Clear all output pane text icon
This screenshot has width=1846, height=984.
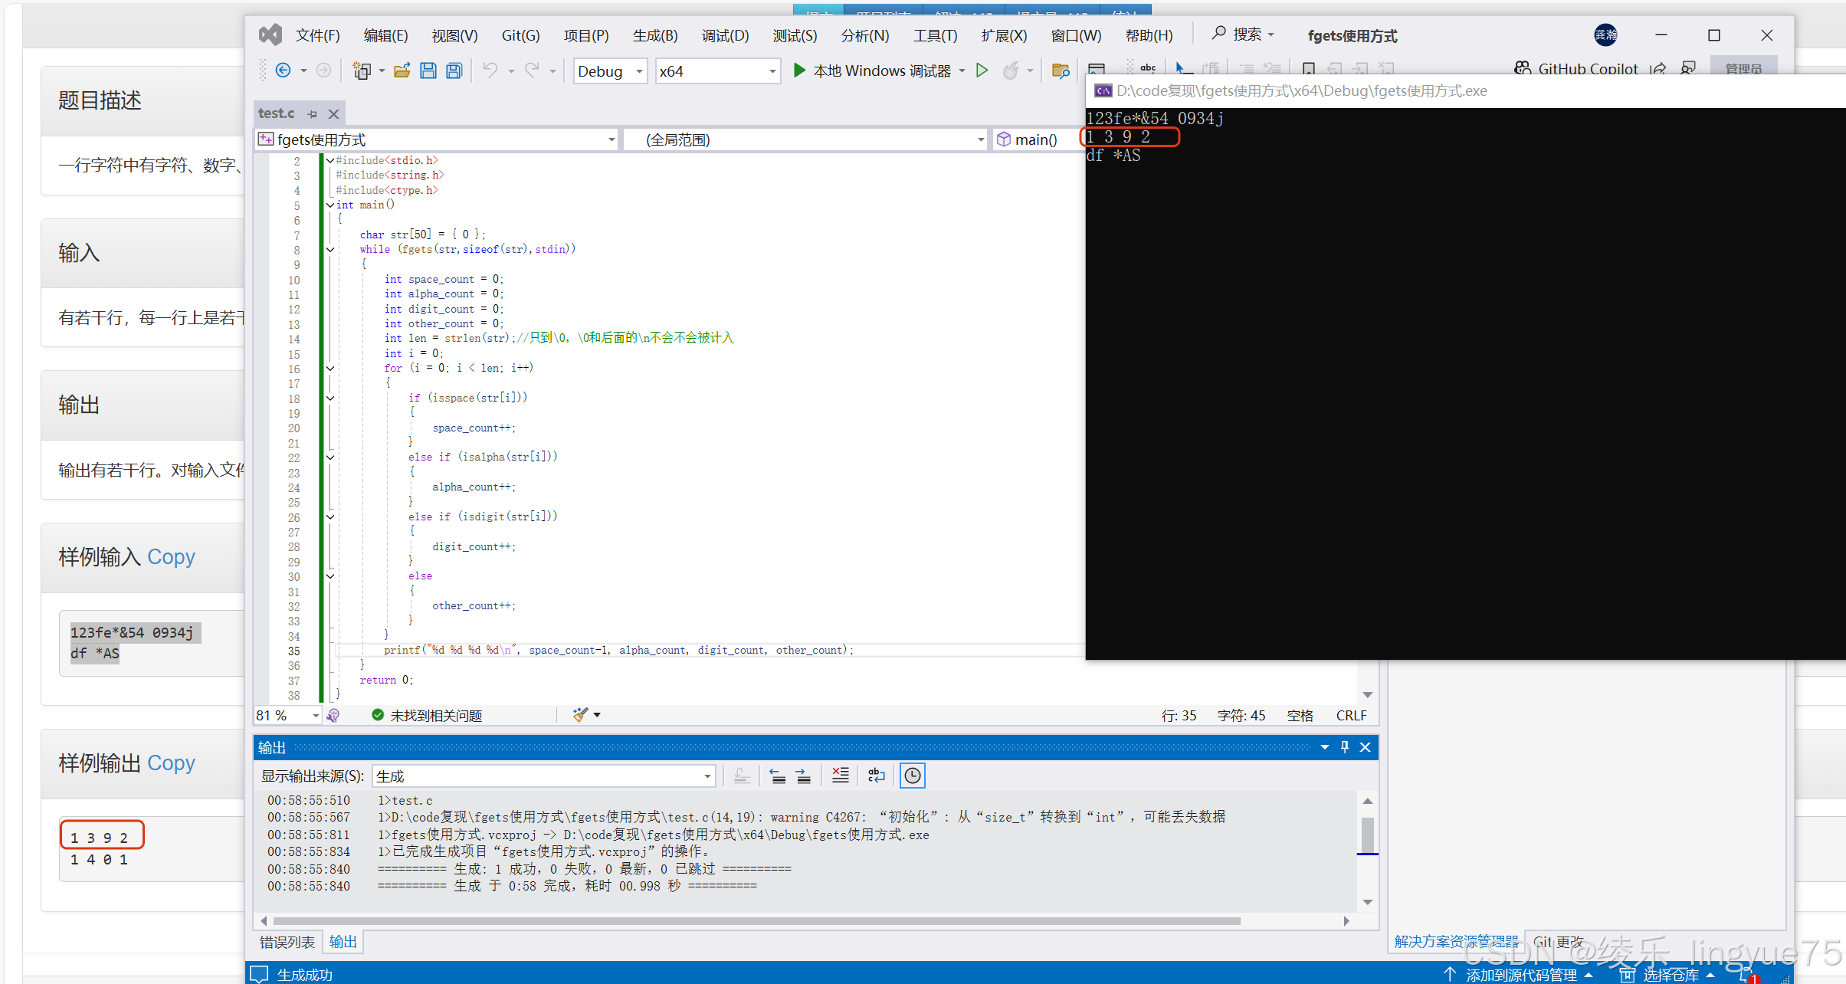point(840,776)
